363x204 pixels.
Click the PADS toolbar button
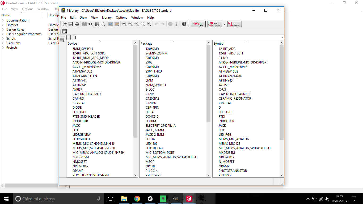point(234,24)
